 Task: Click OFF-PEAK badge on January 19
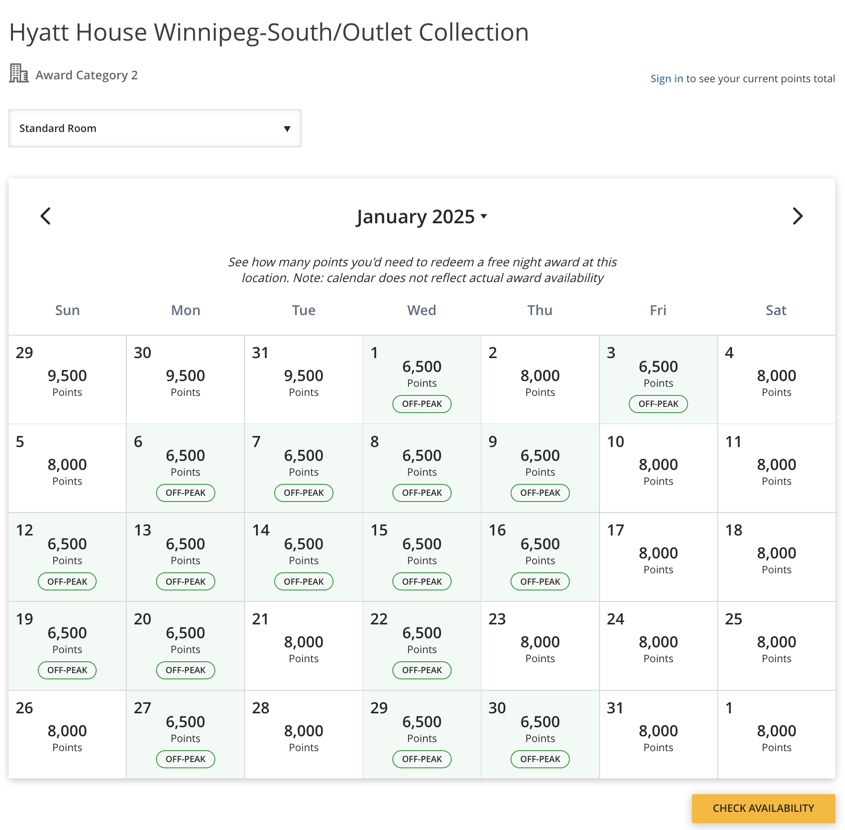point(67,670)
